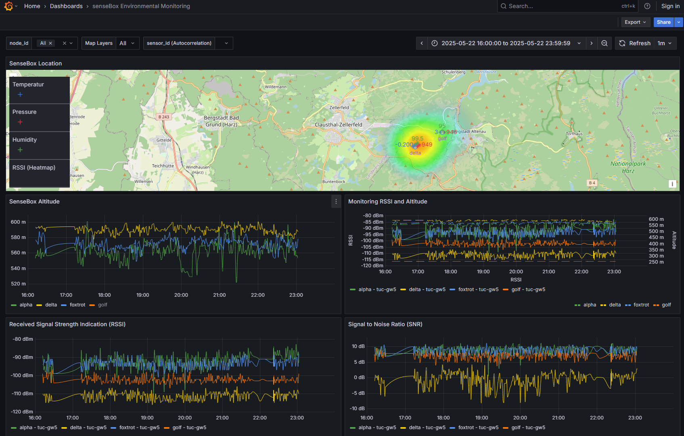Open the help question mark icon
Screen dimensions: 684x436
click(647, 6)
